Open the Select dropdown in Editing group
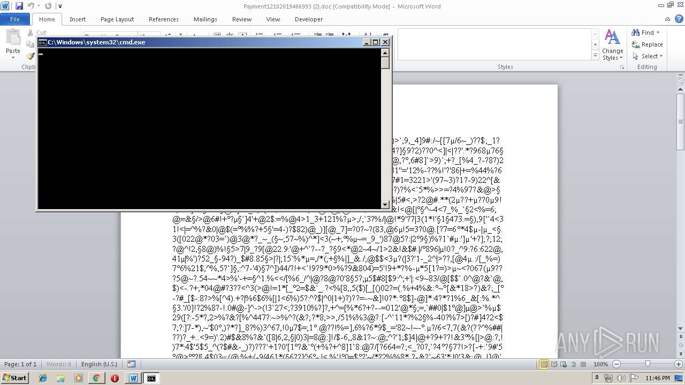The image size is (685, 385). pos(648,56)
